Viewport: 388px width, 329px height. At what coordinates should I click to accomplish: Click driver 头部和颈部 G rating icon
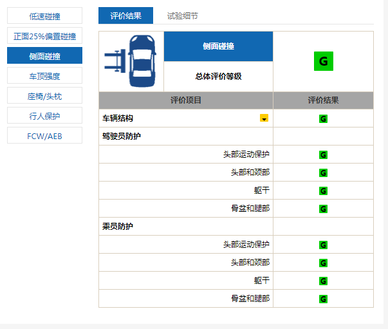[323, 173]
